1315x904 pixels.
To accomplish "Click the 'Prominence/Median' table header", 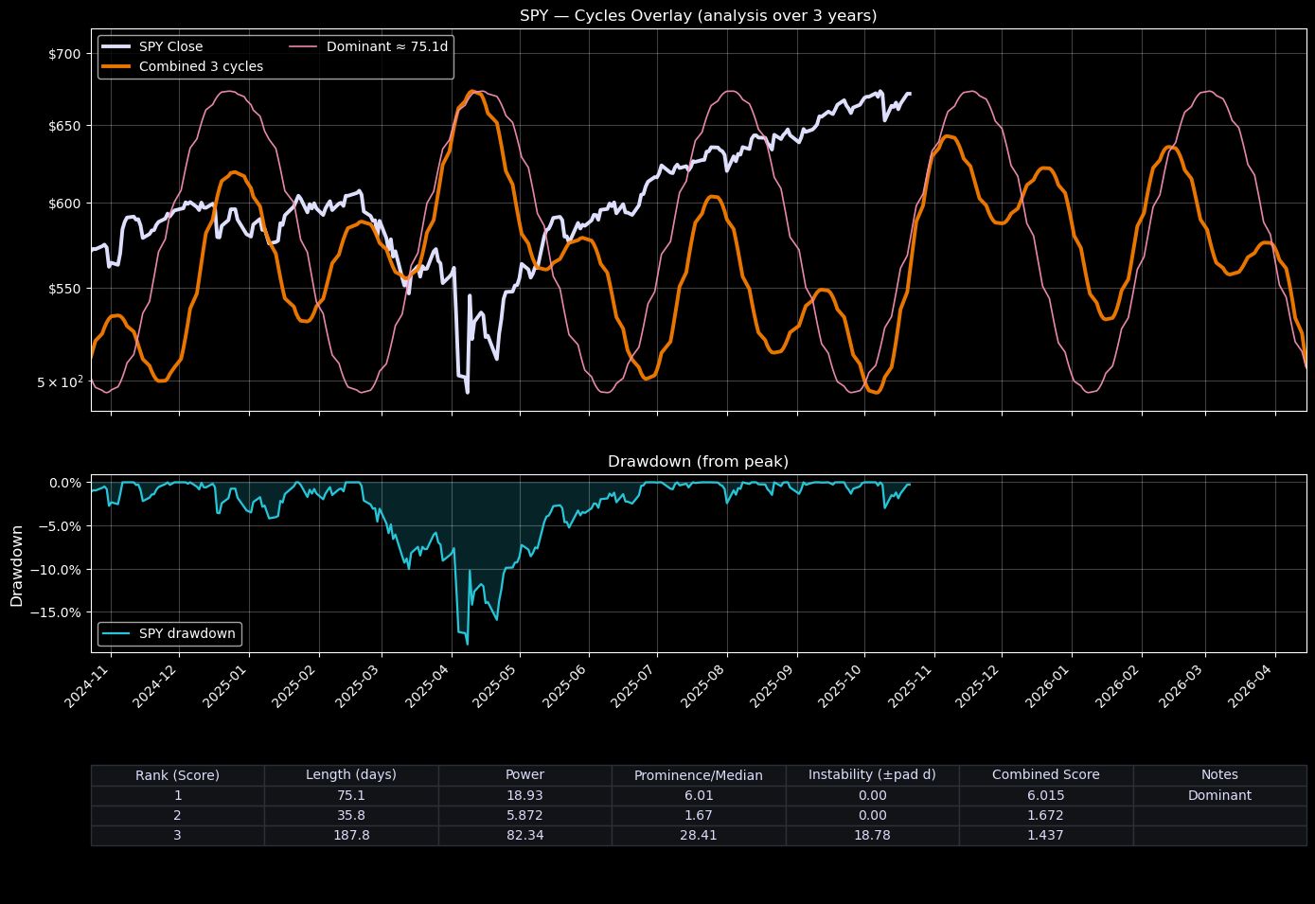I will [x=699, y=775].
